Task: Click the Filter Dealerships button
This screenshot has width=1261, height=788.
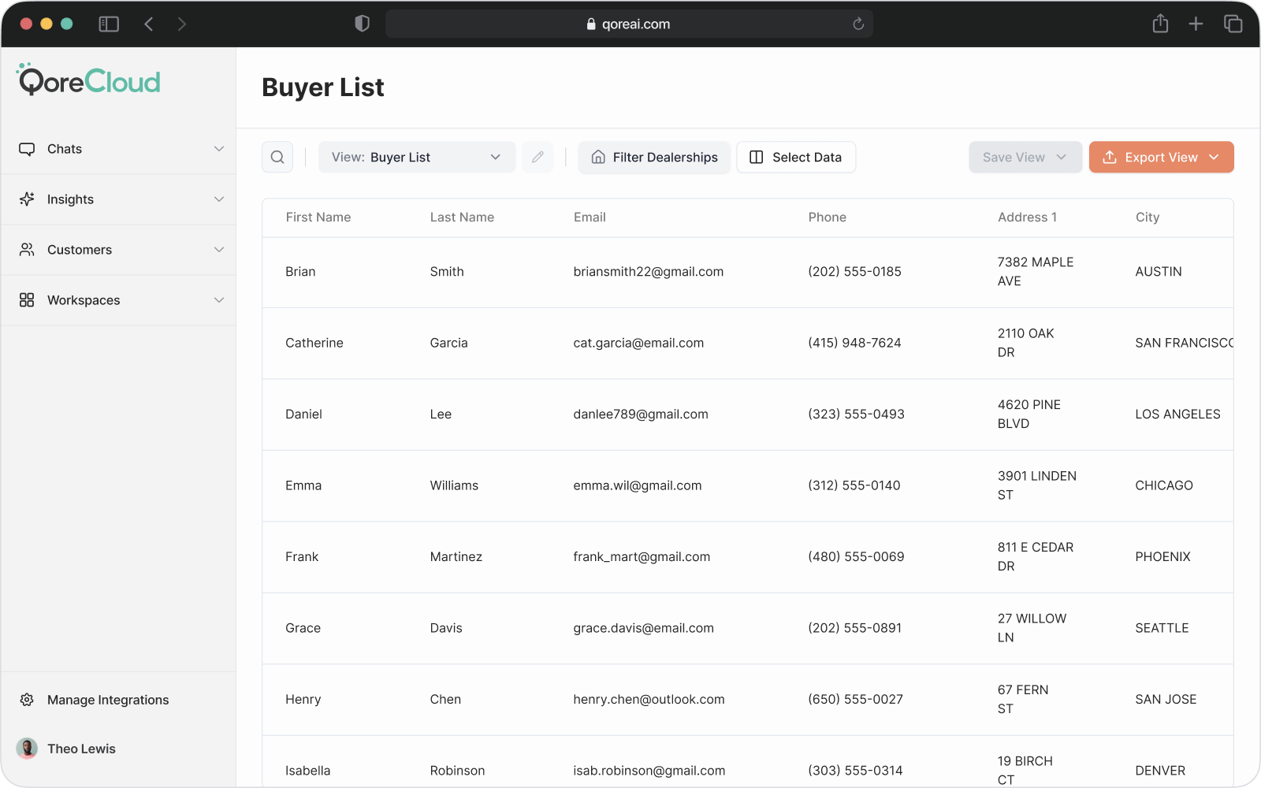Action: pos(654,157)
